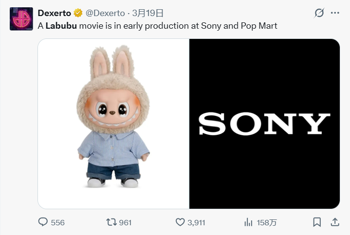Click the 961 reposts count
The image size is (350, 235).
pyautogui.click(x=125, y=222)
